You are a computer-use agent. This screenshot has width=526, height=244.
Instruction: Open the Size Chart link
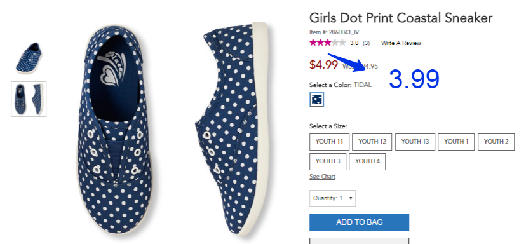pos(322,177)
